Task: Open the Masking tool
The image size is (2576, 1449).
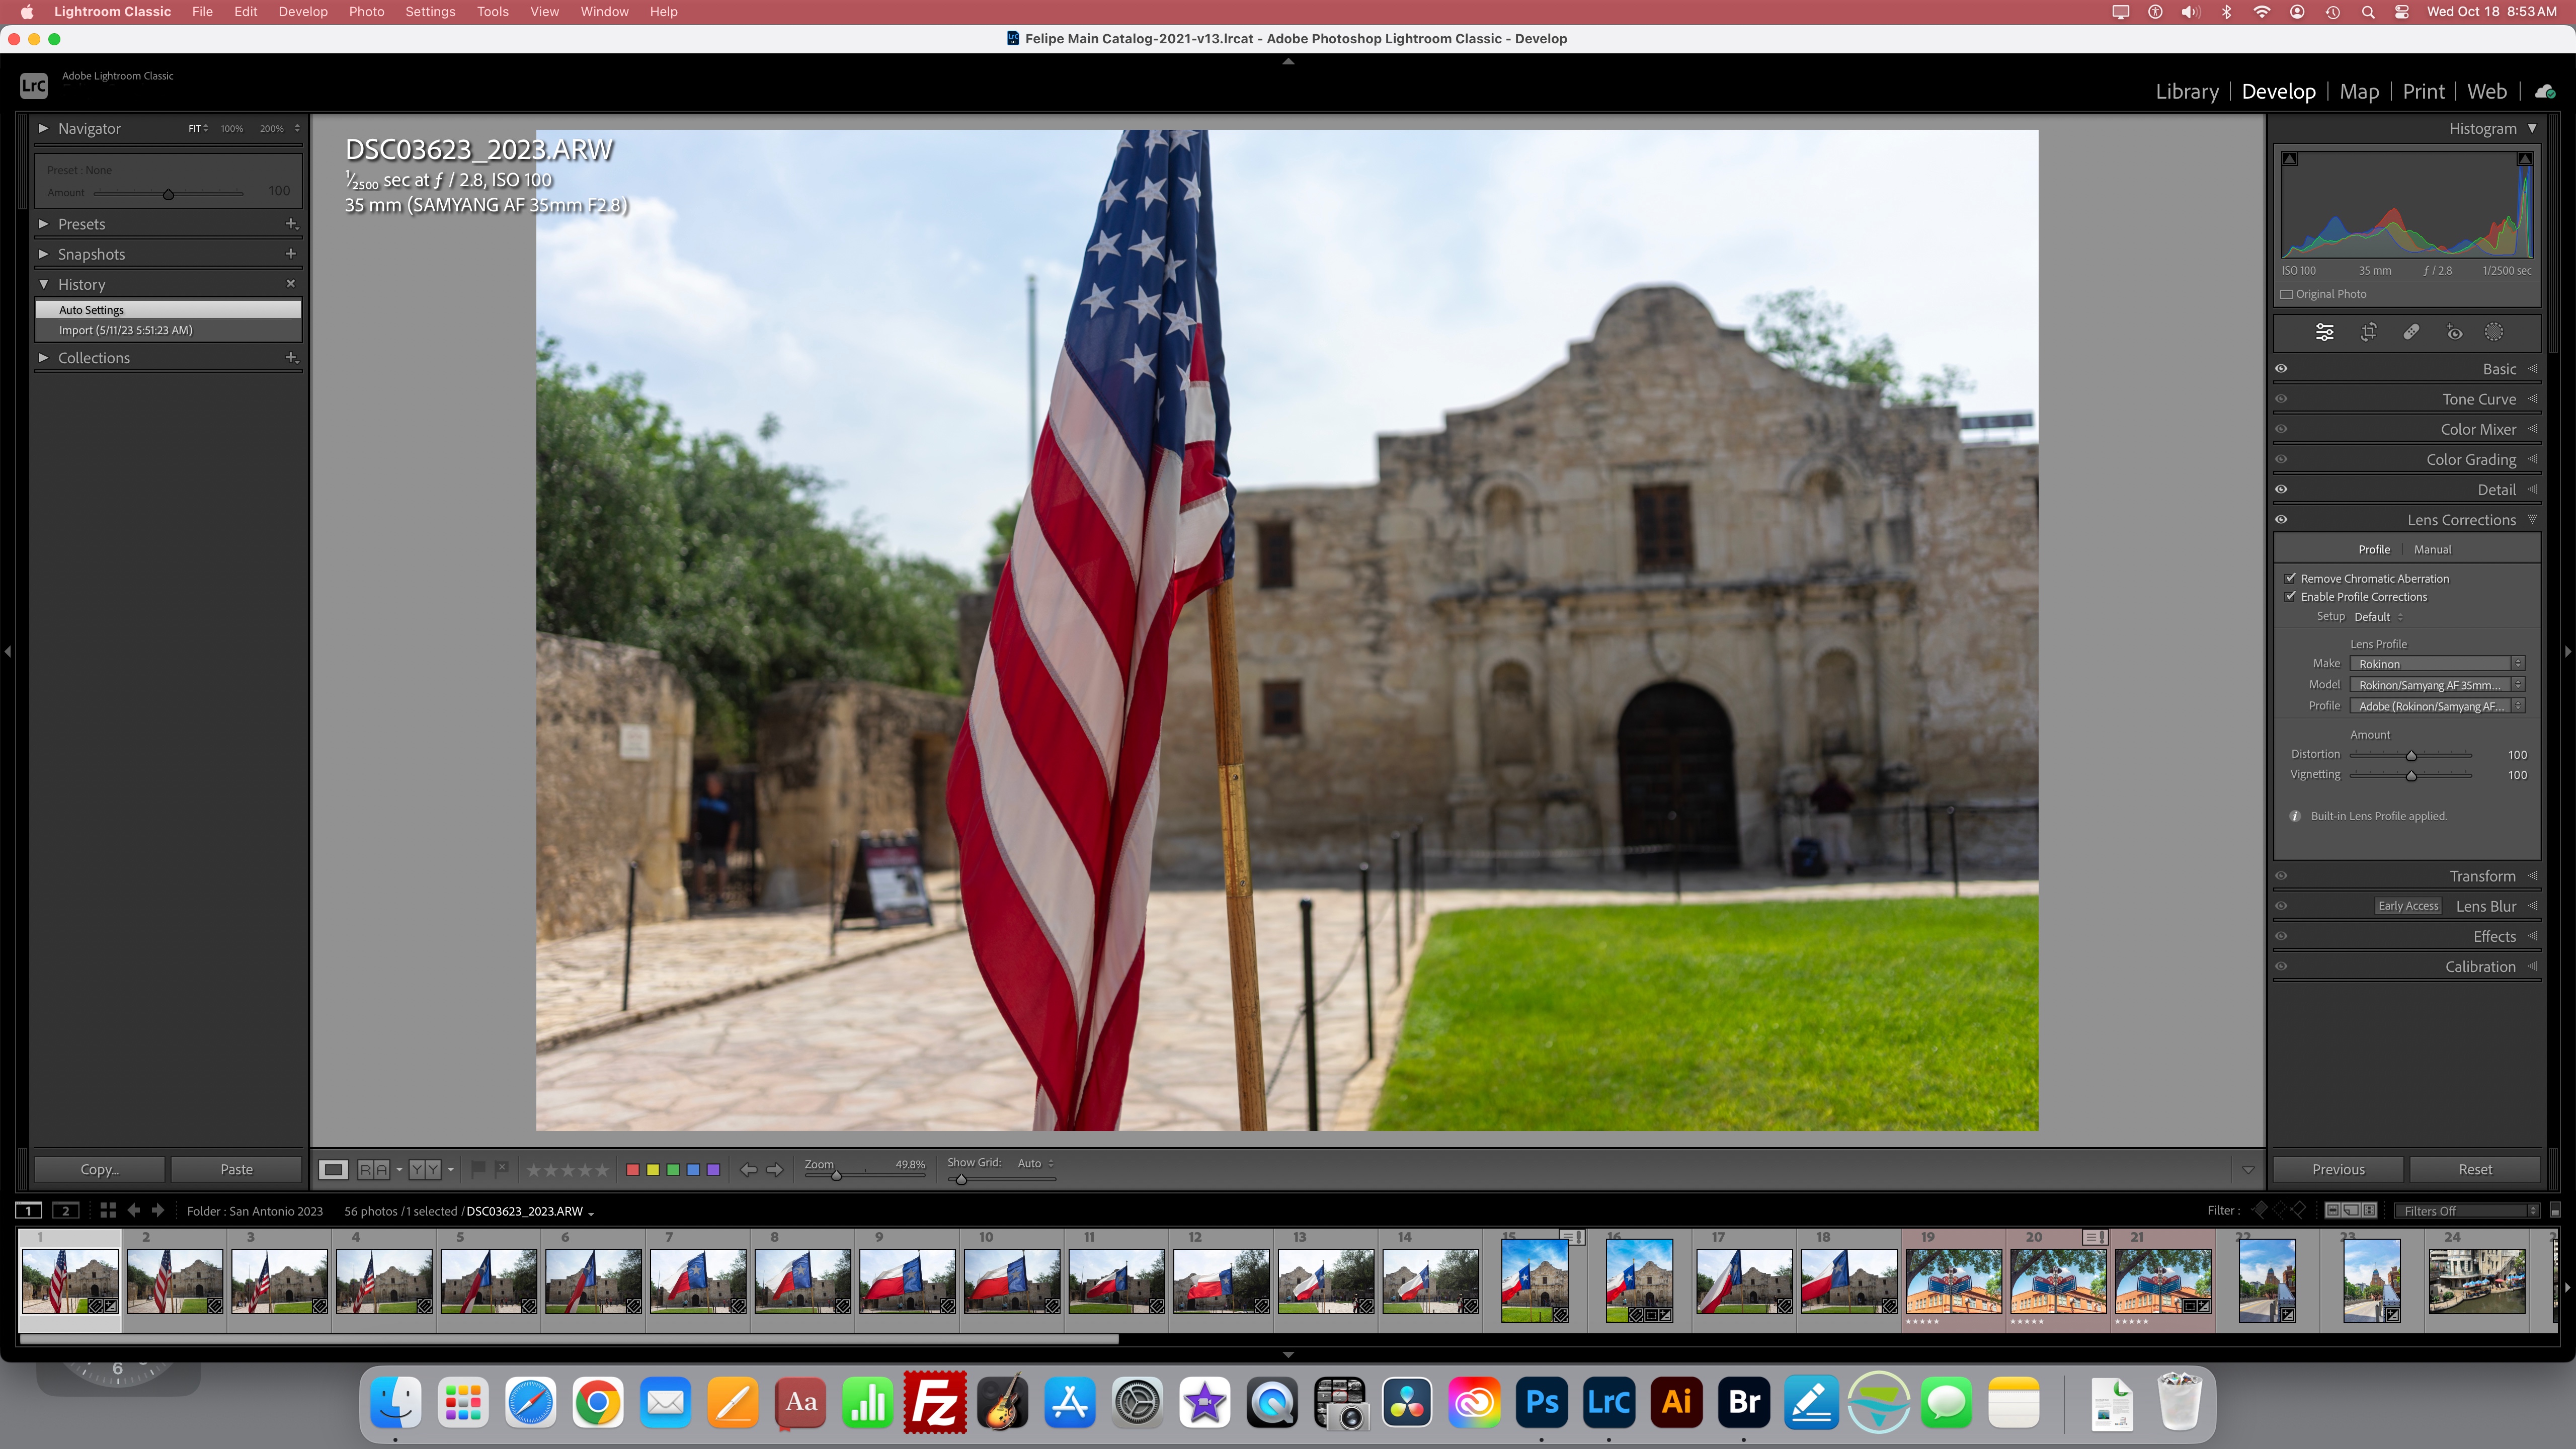Action: point(2494,333)
